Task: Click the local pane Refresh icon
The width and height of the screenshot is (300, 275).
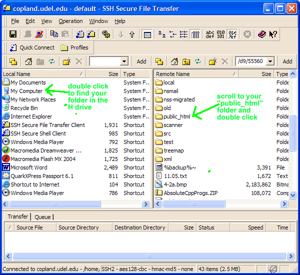Action: (x=51, y=61)
